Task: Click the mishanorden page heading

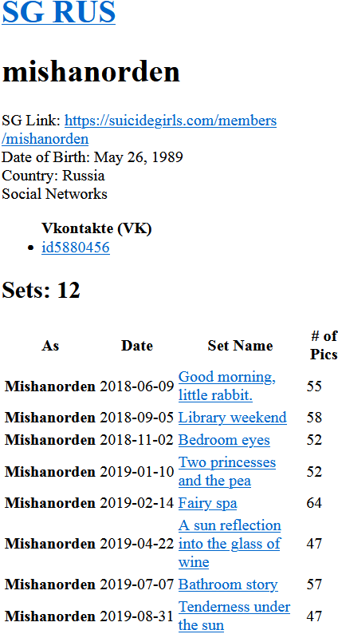Action: click(x=91, y=73)
